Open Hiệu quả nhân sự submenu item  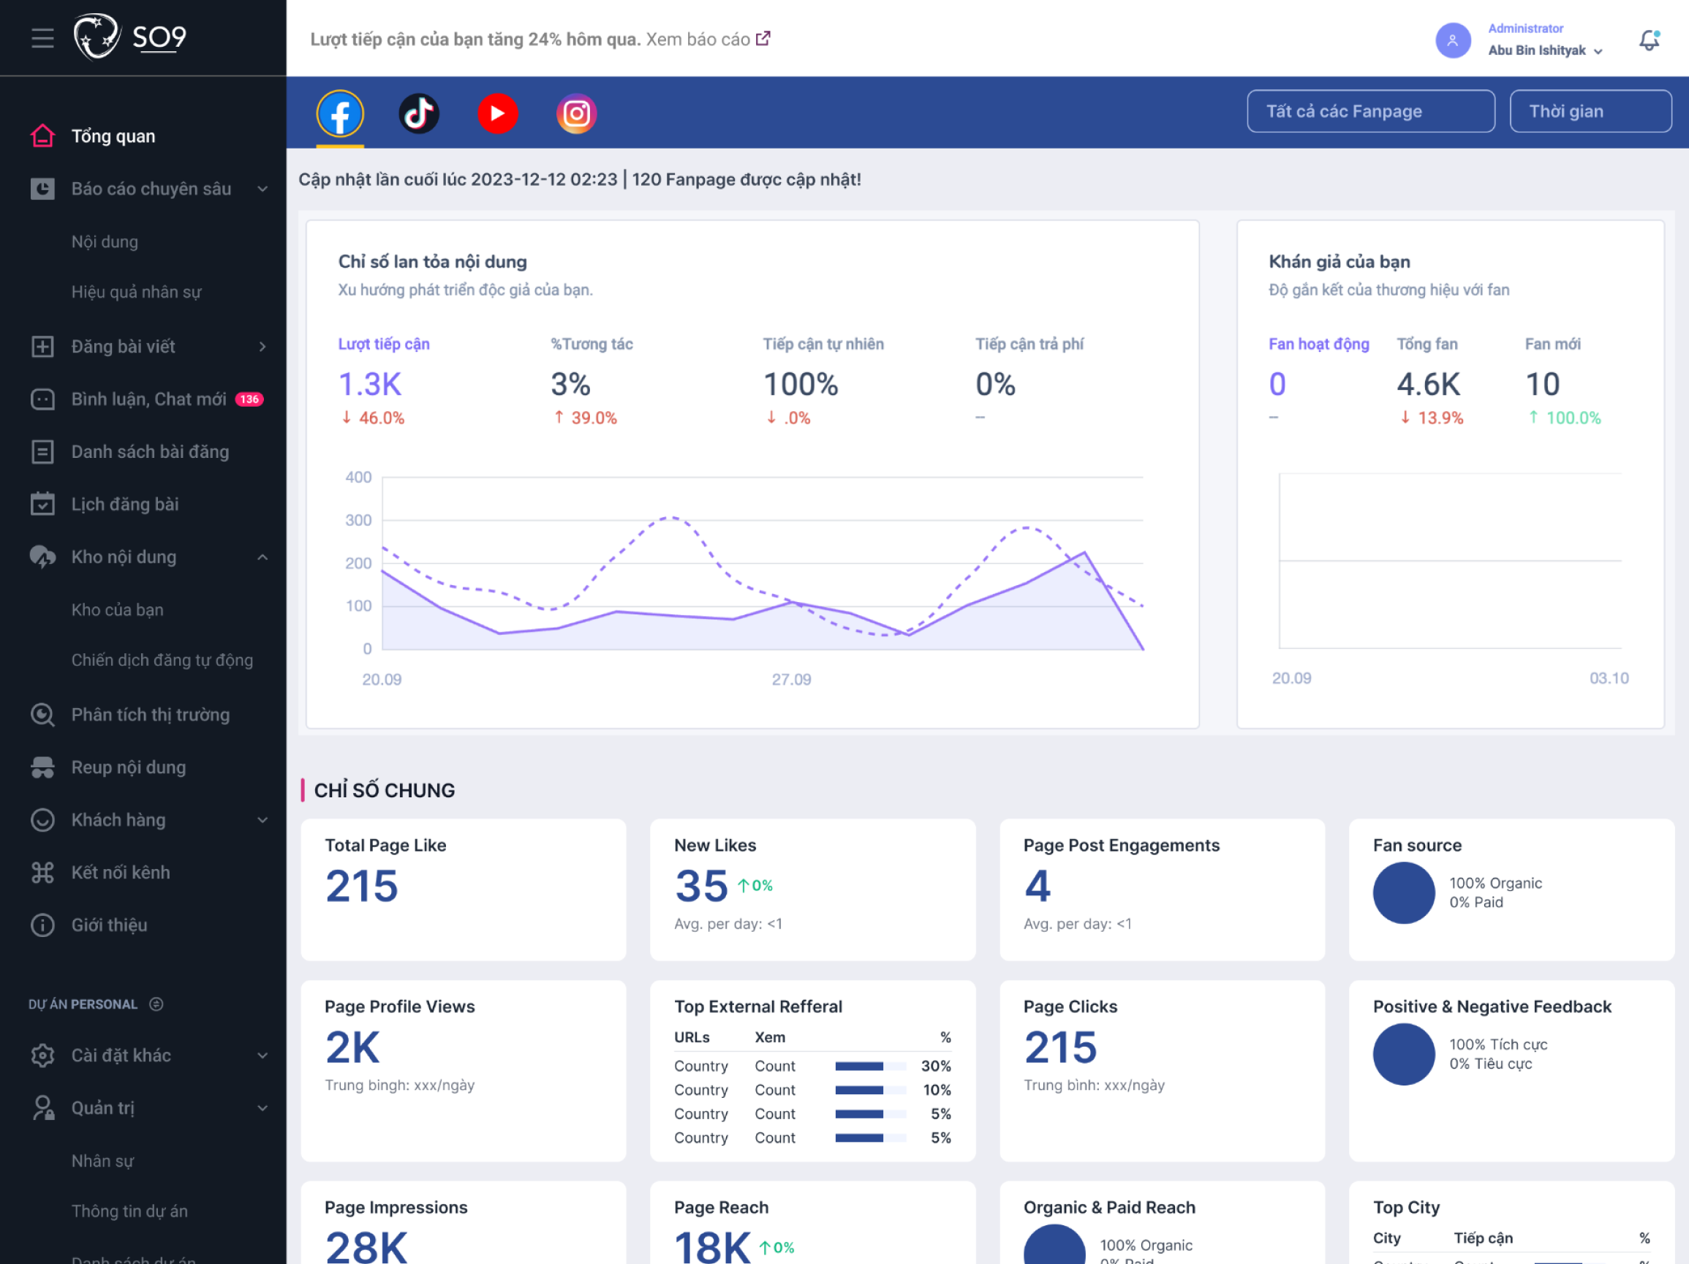point(137,292)
